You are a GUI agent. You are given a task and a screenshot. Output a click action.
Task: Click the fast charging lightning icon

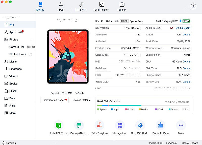[x=181, y=21]
